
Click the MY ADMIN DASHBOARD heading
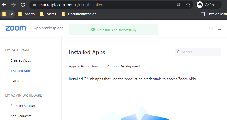point(24,95)
